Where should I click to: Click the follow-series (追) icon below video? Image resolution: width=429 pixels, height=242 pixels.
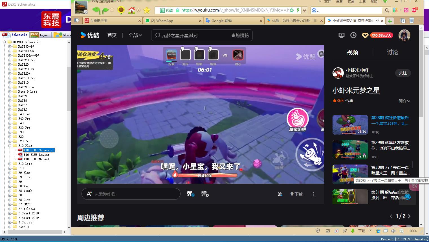point(280,194)
